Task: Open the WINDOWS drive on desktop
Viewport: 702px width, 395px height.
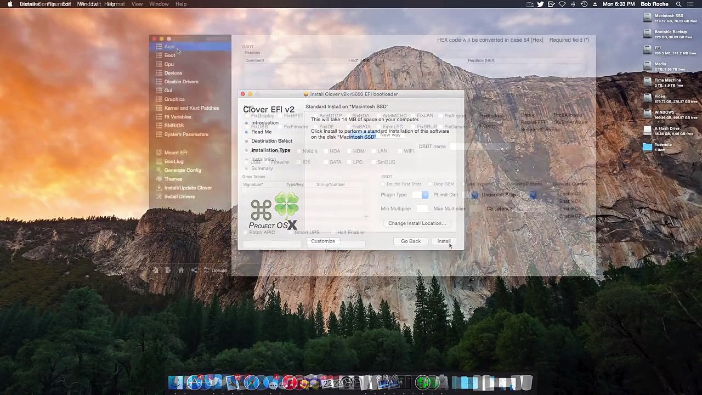Action: pos(648,115)
